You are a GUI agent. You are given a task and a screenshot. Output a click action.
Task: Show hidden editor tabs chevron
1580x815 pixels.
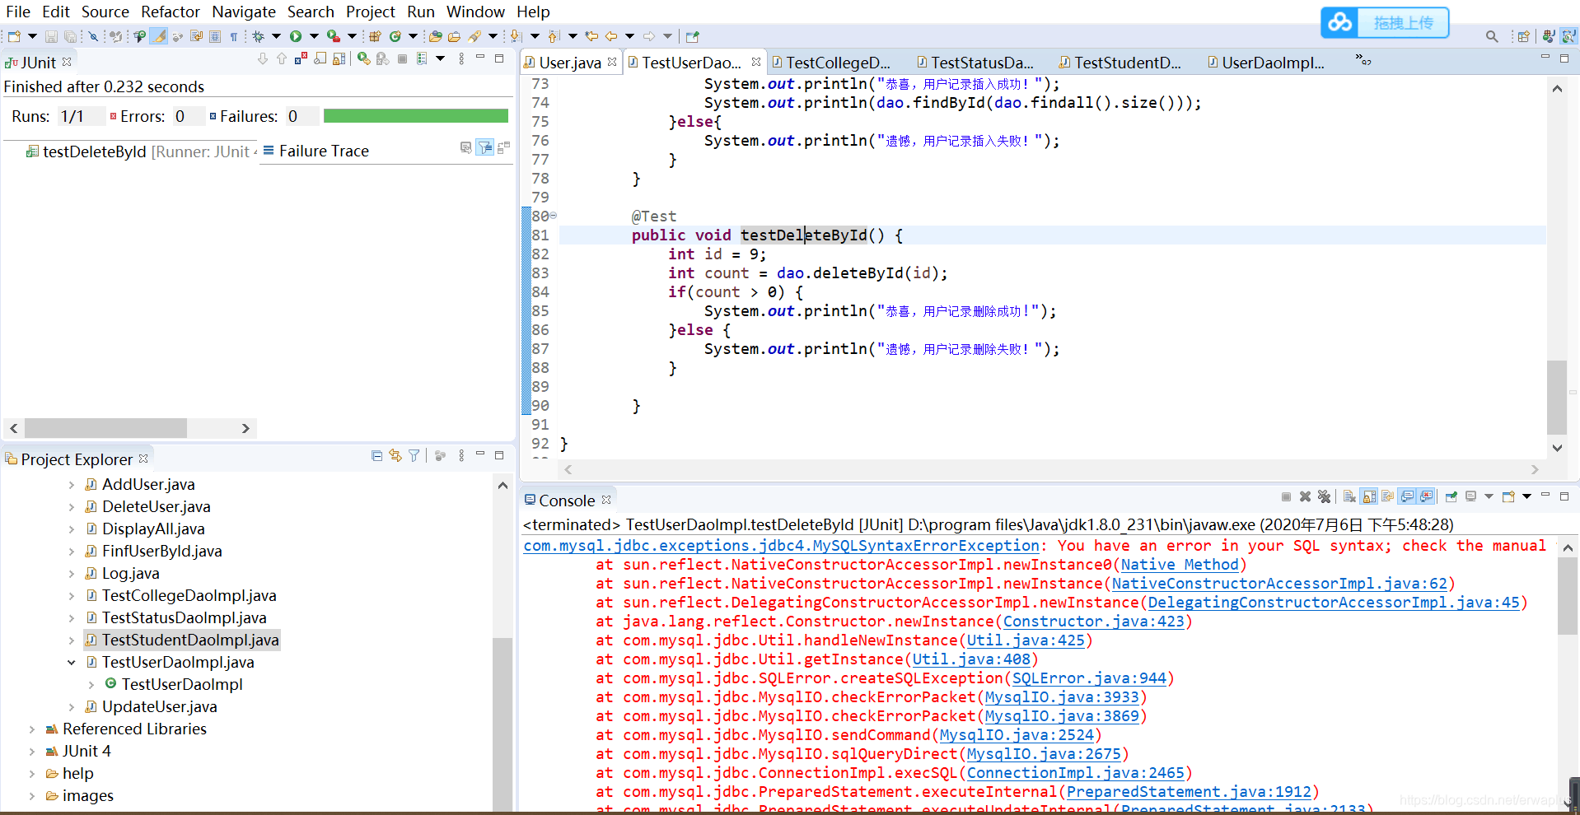pos(1363,60)
